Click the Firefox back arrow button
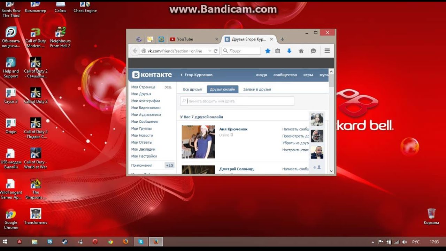This screenshot has width=446, height=251. [x=135, y=51]
